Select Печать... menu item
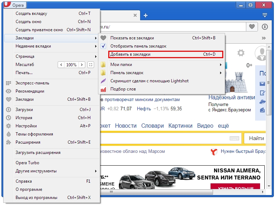276x205 pixels. coord(52,73)
